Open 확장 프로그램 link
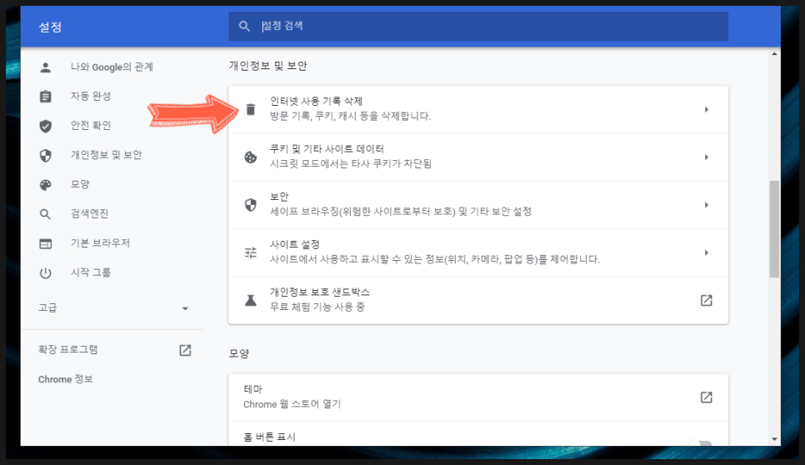Image resolution: width=805 pixels, height=465 pixels. (68, 350)
